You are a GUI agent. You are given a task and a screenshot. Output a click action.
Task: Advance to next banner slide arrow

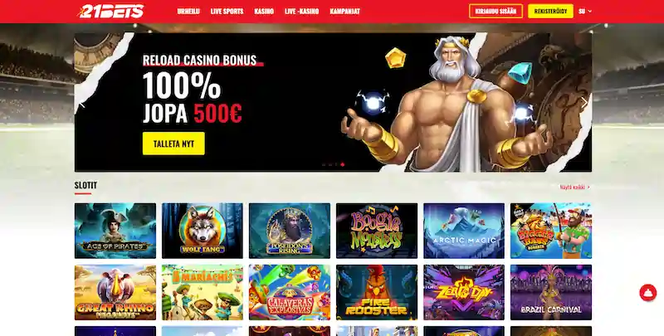pyautogui.click(x=584, y=103)
